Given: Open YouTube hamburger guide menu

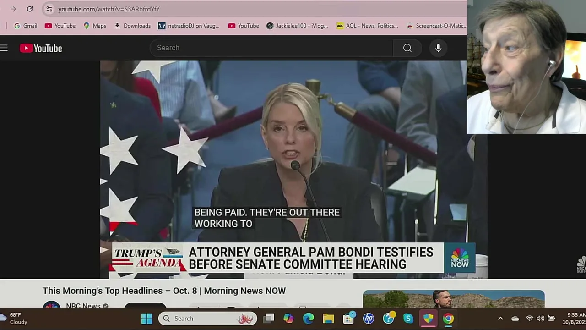Looking at the screenshot, I should click(4, 48).
